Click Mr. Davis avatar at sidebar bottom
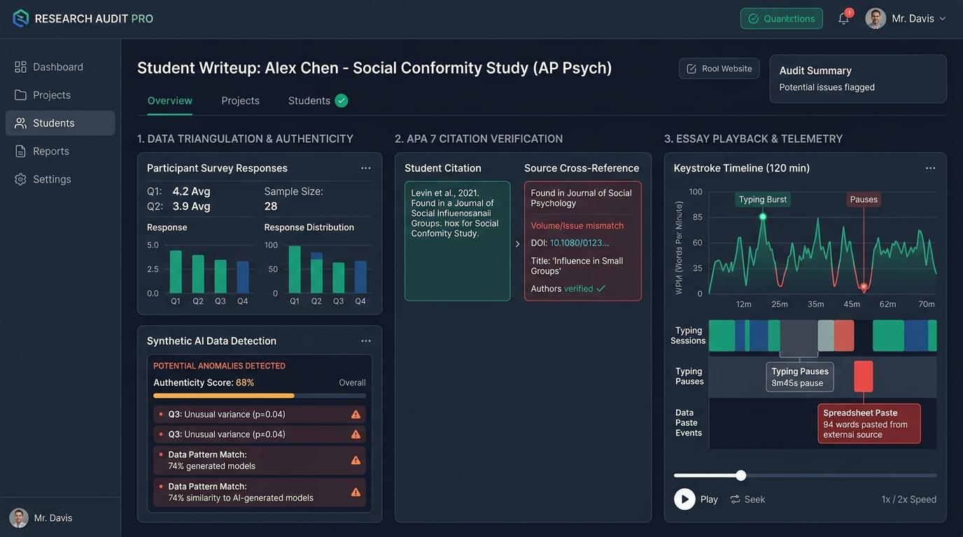The width and height of the screenshot is (963, 537). pos(19,518)
